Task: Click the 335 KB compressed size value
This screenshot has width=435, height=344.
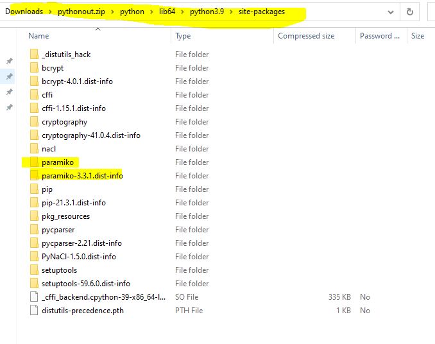Action: point(339,297)
